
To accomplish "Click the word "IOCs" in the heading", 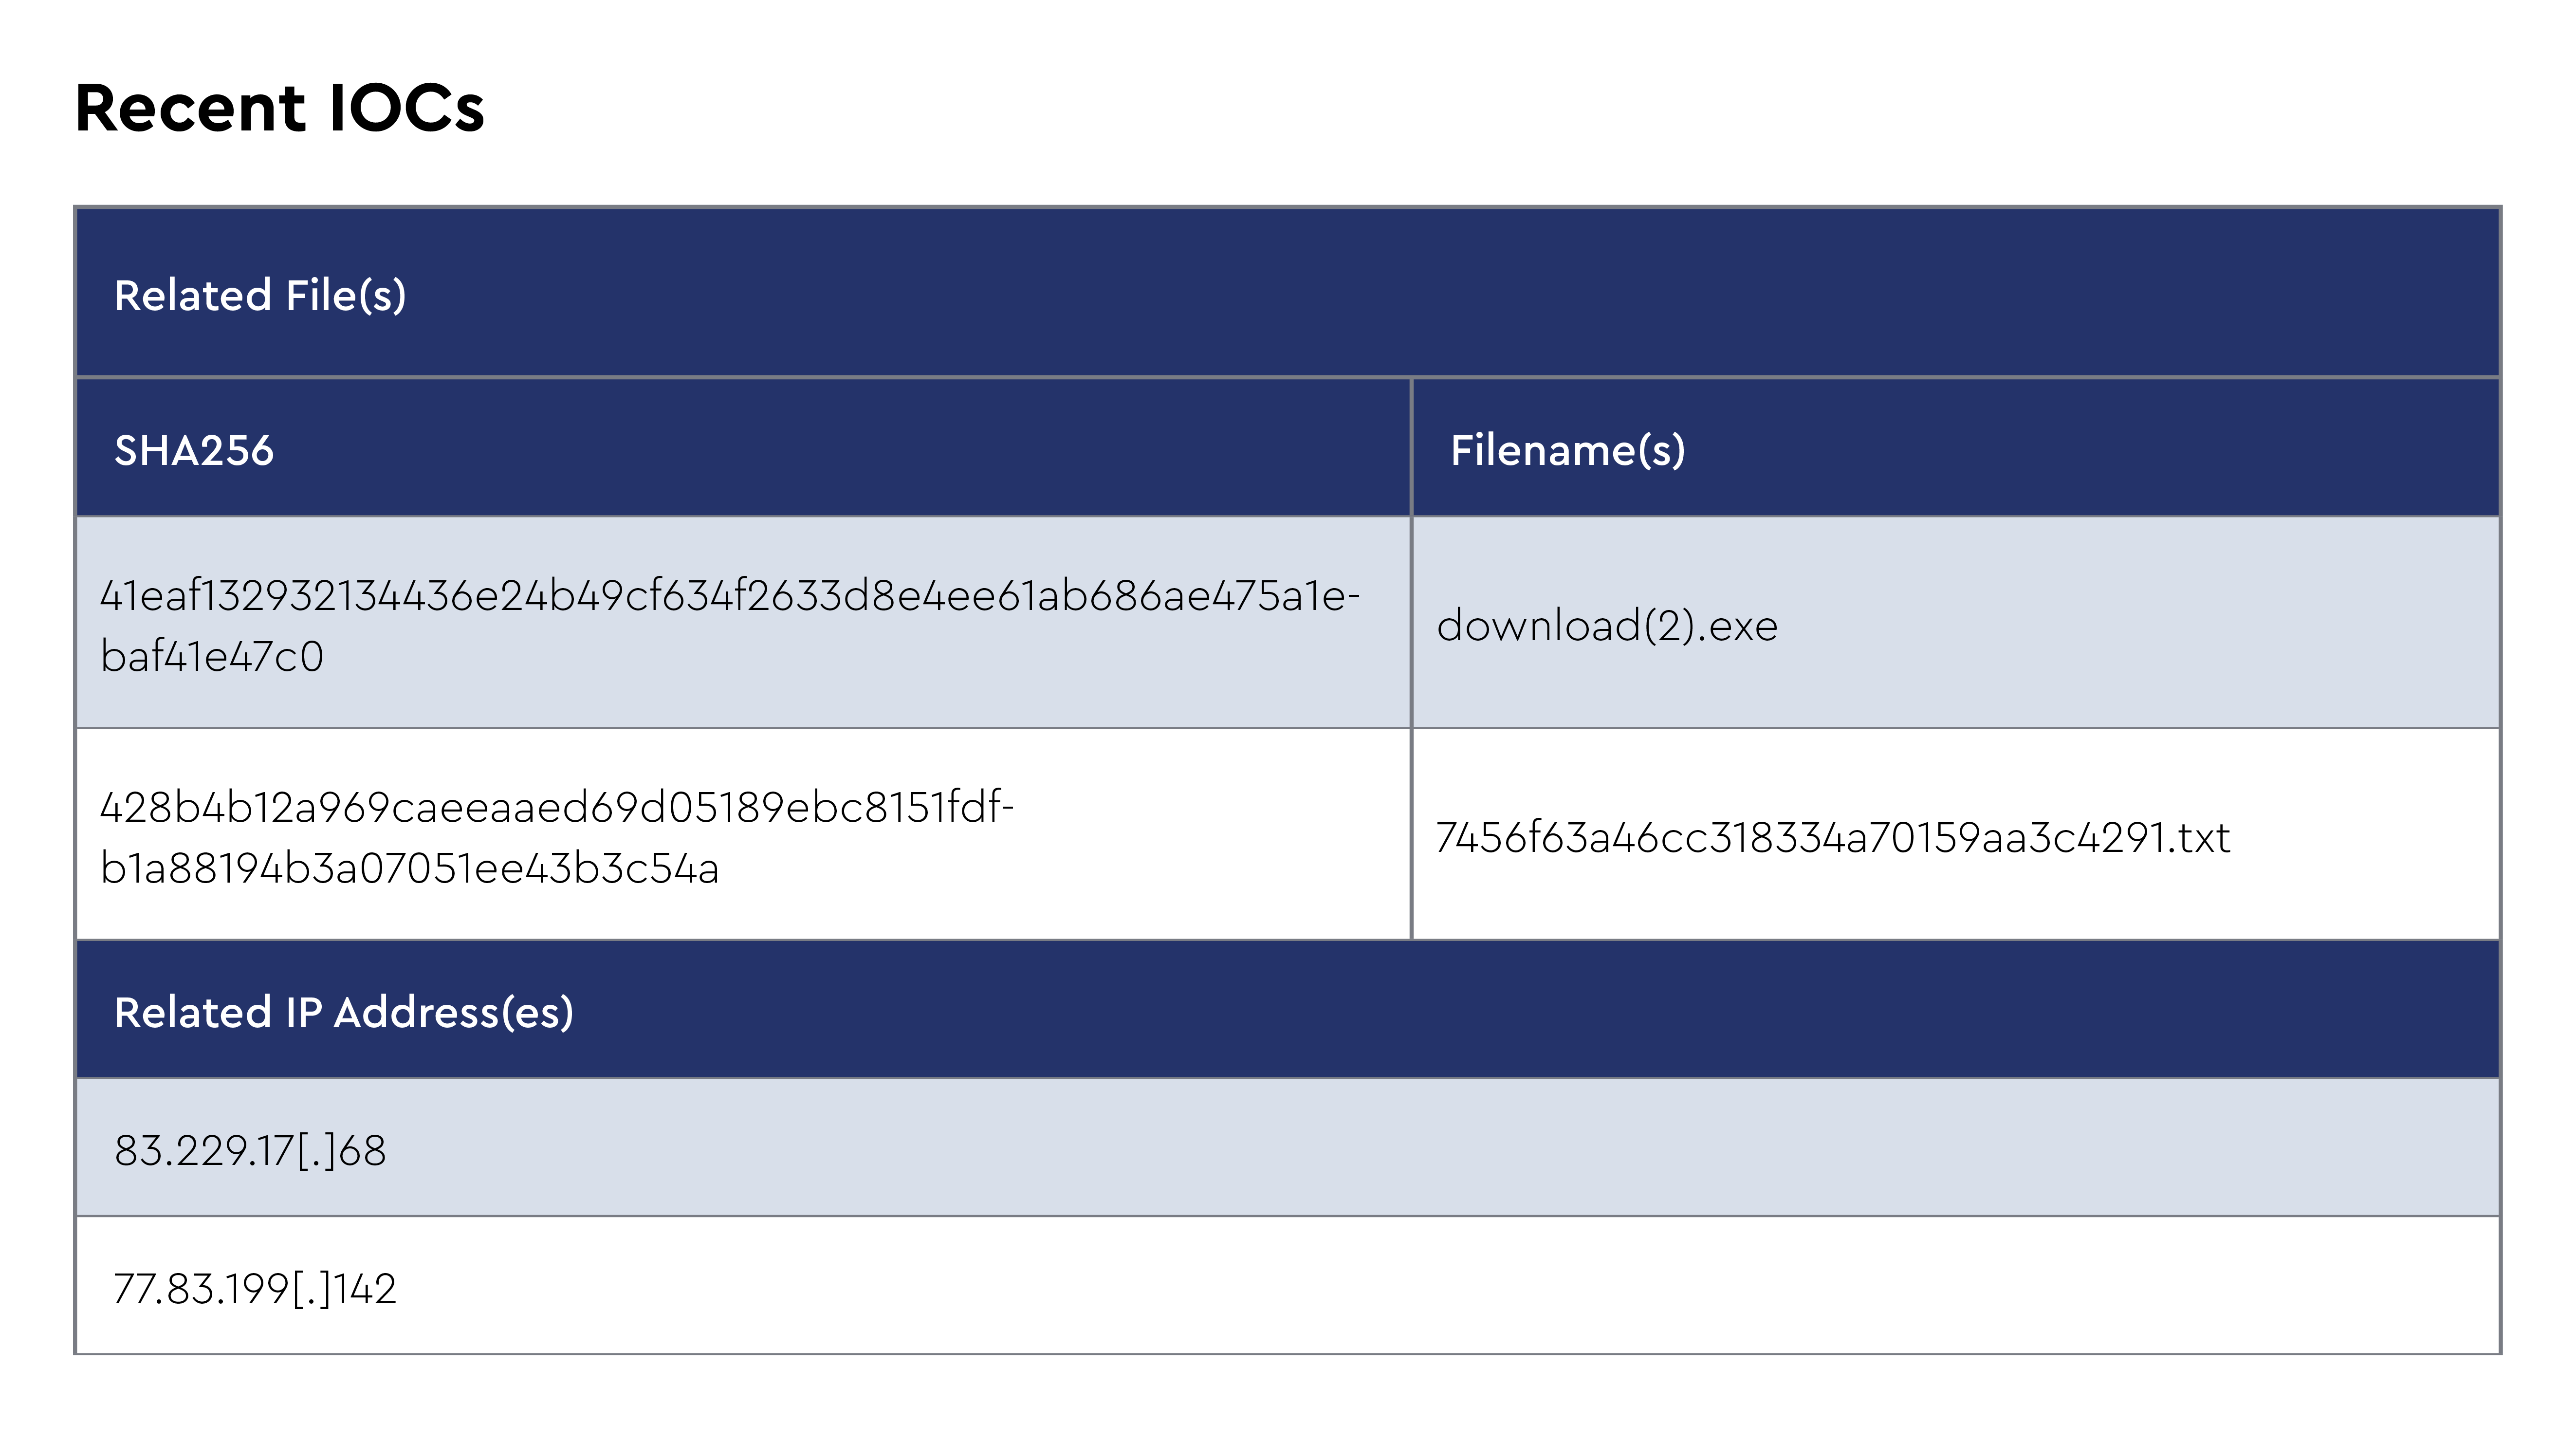I will coord(406,108).
